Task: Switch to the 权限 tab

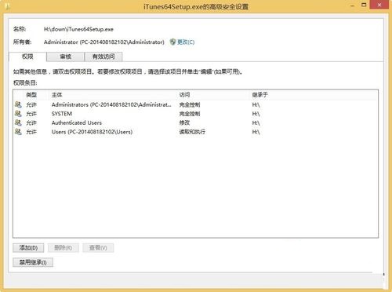Action: [27, 57]
